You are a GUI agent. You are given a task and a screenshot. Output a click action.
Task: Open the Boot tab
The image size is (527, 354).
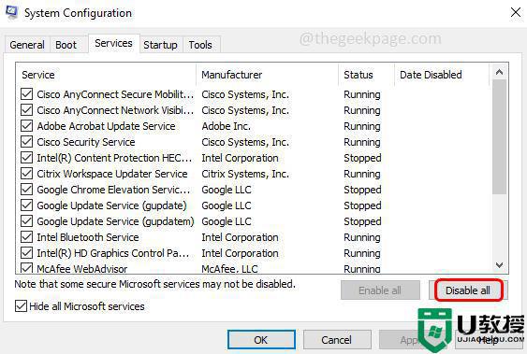tap(66, 45)
